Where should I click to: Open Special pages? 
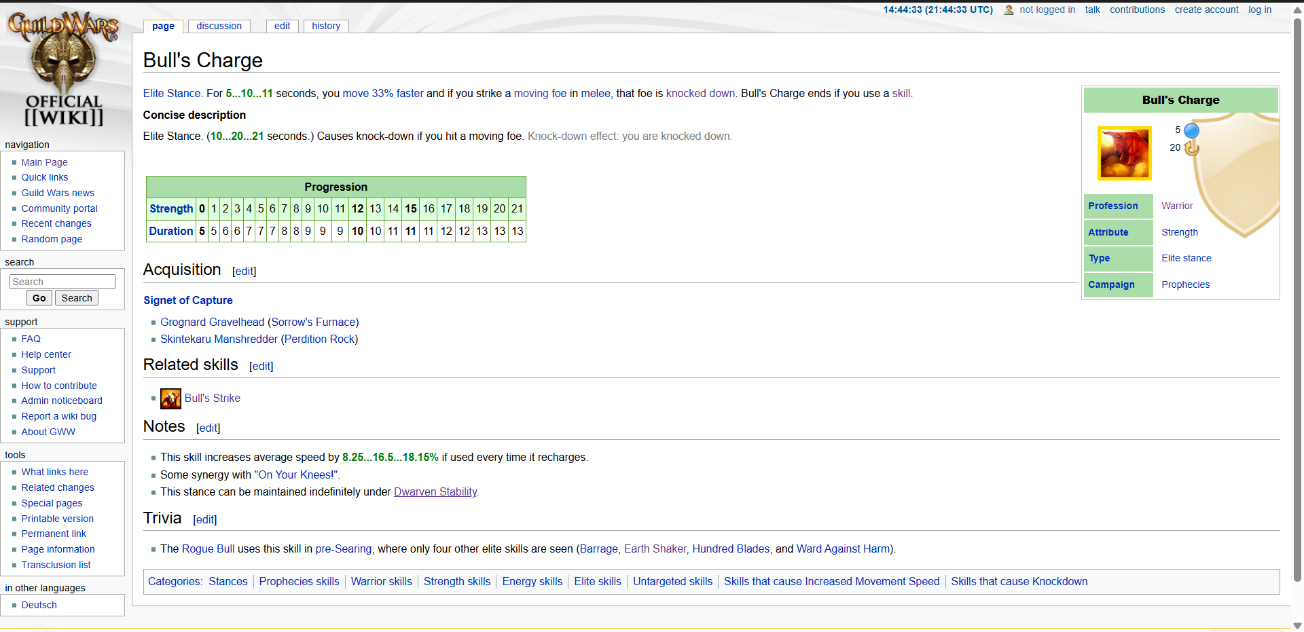pyautogui.click(x=52, y=503)
